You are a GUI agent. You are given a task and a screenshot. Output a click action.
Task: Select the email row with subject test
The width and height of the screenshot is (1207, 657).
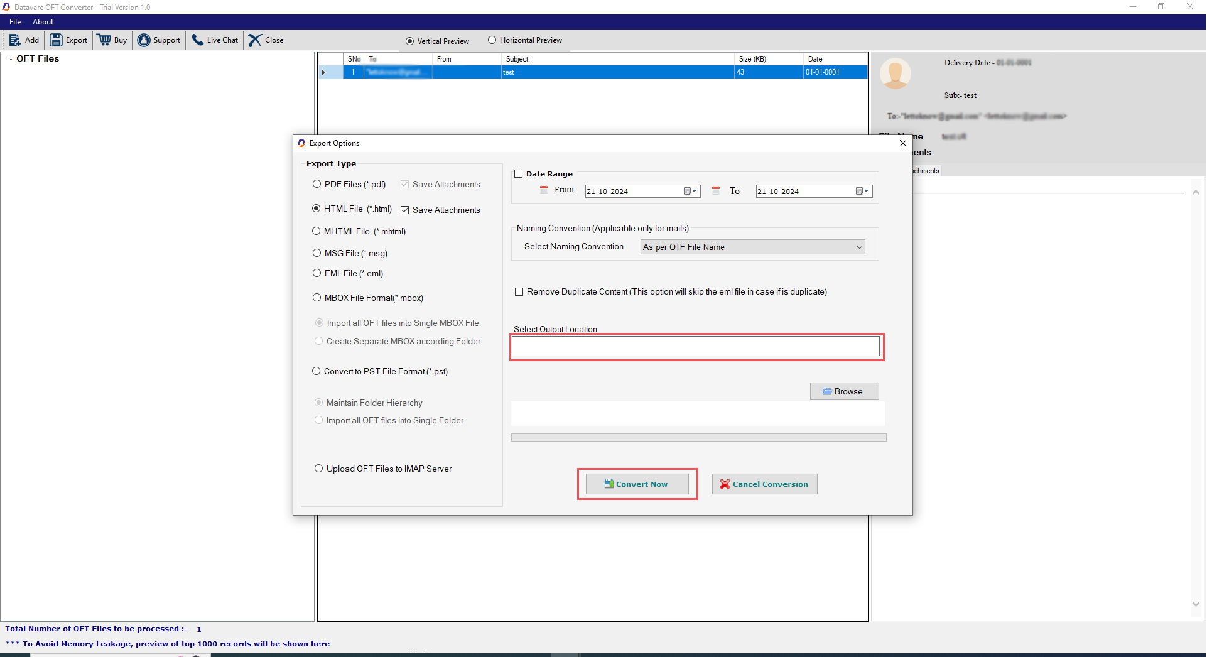(593, 72)
